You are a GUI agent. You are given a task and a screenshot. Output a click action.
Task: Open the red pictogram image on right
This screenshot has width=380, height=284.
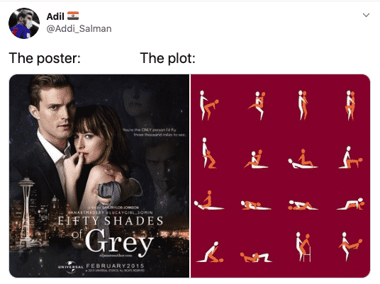[281, 176]
